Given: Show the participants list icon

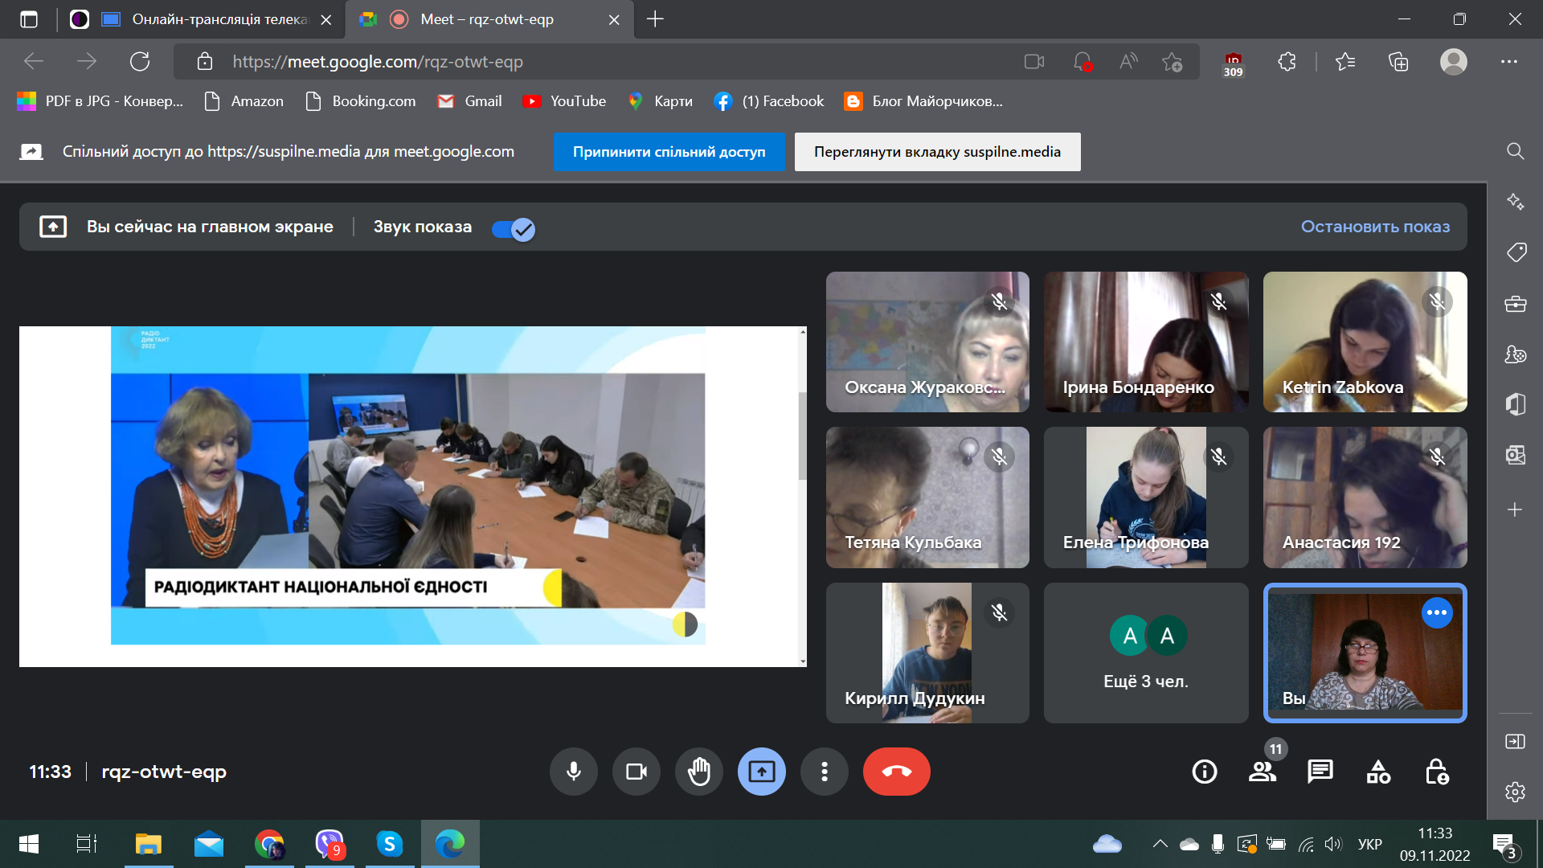Looking at the screenshot, I should point(1262,772).
